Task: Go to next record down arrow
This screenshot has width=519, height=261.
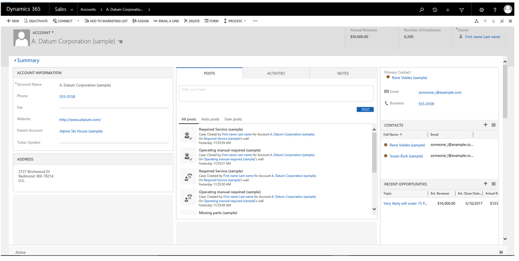Action: coord(493,21)
